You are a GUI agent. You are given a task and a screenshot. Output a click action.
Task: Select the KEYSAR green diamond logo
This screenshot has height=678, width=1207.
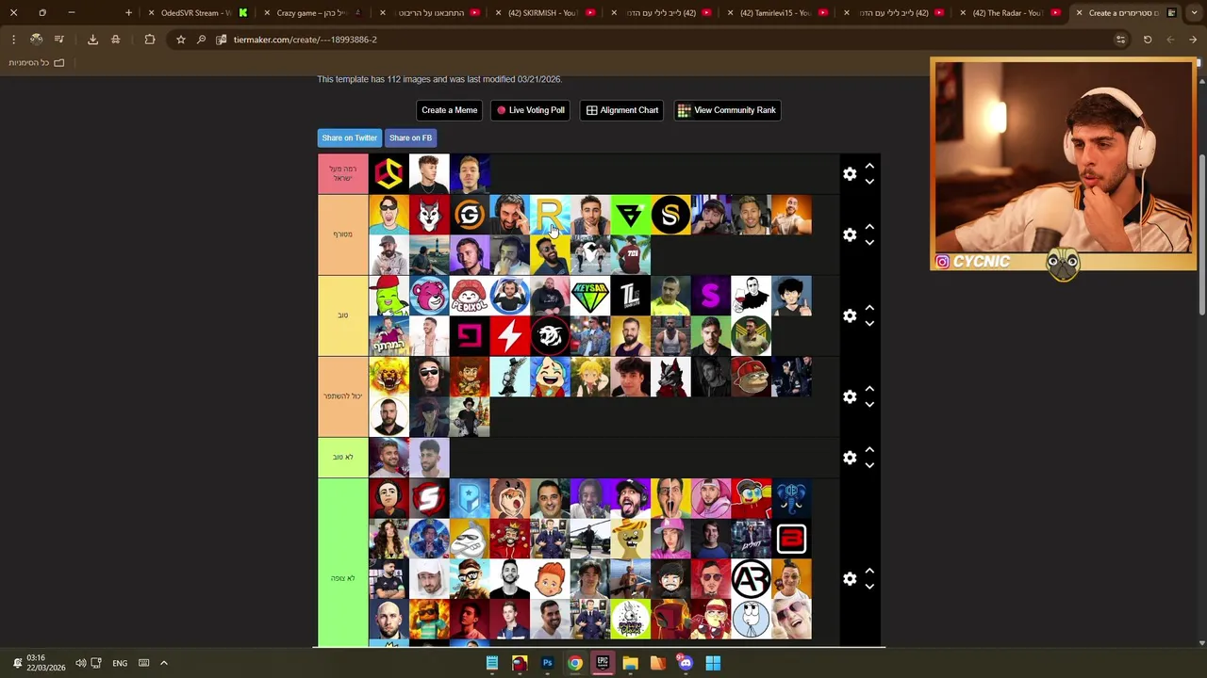[590, 296]
